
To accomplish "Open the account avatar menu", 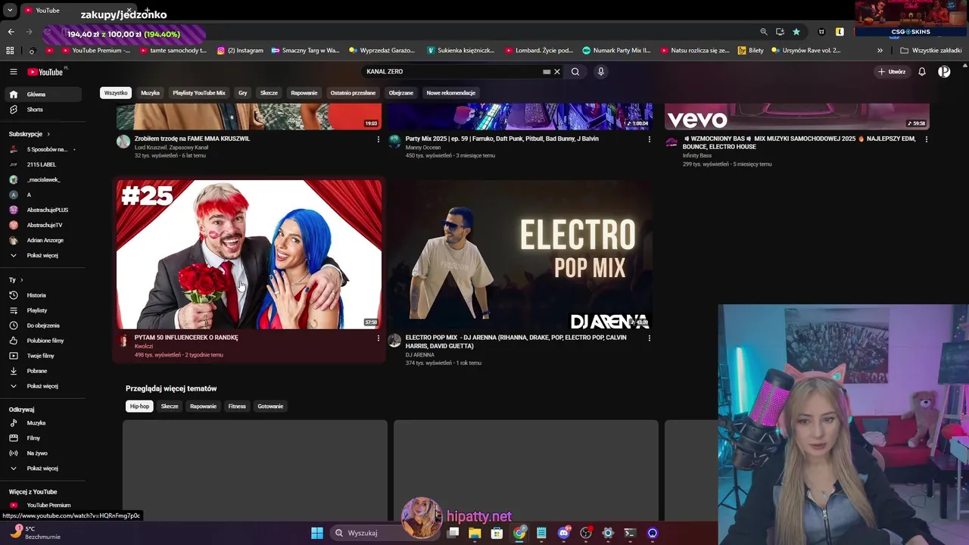I will coord(944,72).
